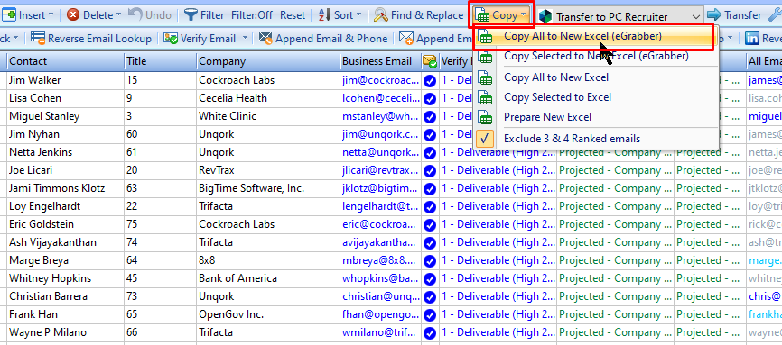The width and height of the screenshot is (782, 345).
Task: Click the verified checkmark for Lisa Cohen
Action: pyautogui.click(x=430, y=98)
